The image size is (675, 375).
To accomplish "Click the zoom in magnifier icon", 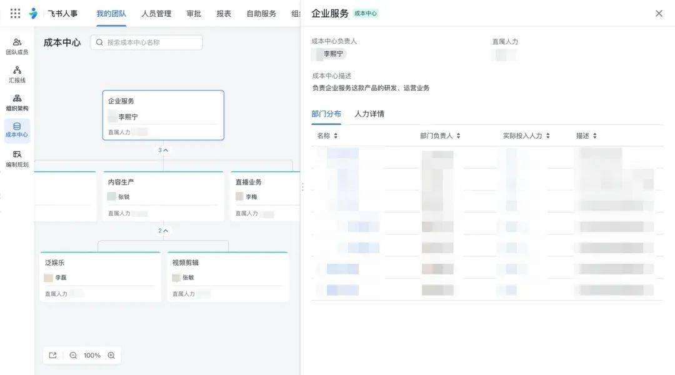I will (x=111, y=356).
